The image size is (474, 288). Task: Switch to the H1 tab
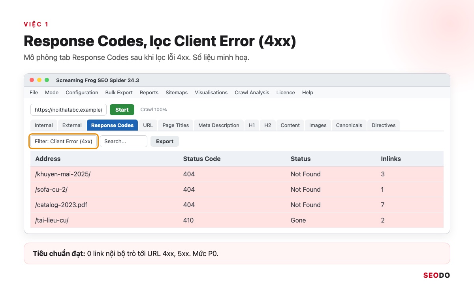coord(252,125)
